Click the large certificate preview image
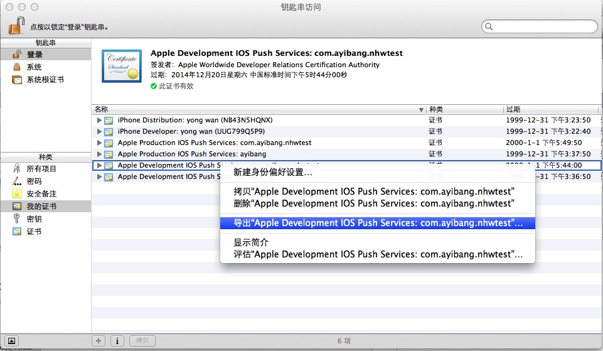The image size is (603, 351). click(x=122, y=66)
